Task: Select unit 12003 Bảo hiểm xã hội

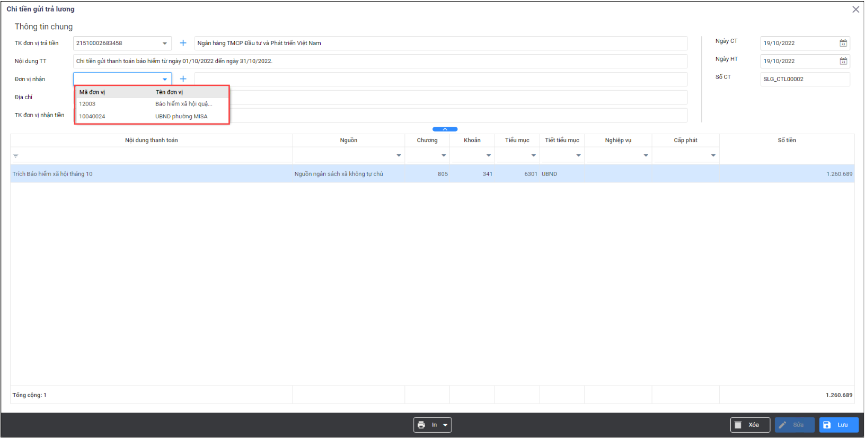Action: [152, 104]
